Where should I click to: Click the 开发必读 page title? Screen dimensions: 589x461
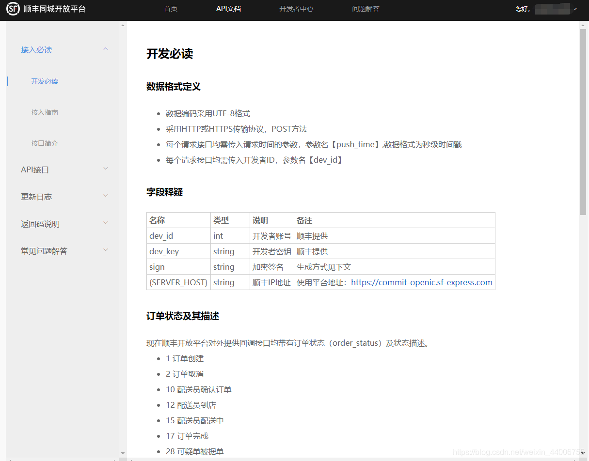coord(170,54)
